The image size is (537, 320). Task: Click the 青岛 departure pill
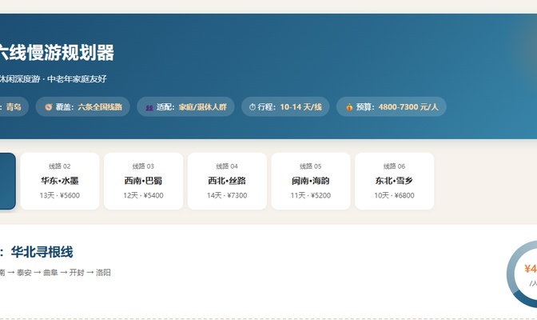[x=14, y=106]
